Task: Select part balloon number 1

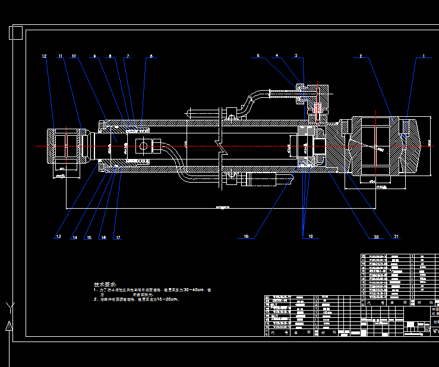Action: point(424,56)
